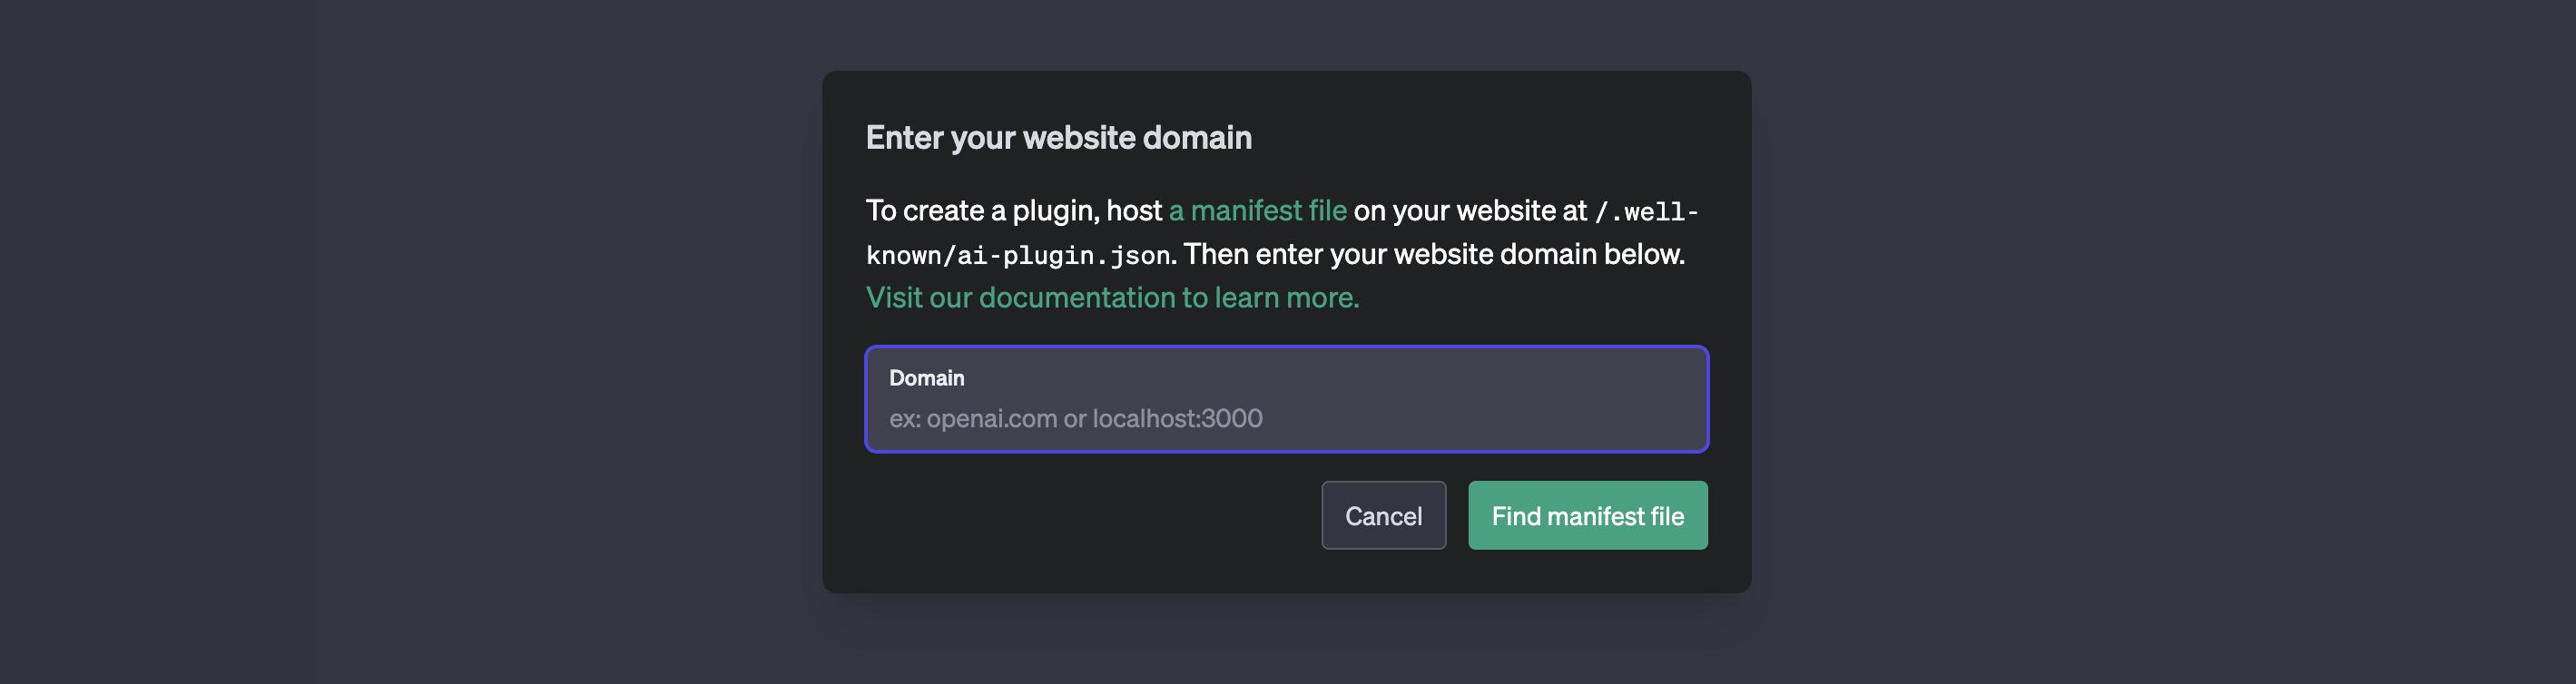Click "Then enter your website domain below" sentence
This screenshot has width=2576, height=684.
click(1433, 254)
